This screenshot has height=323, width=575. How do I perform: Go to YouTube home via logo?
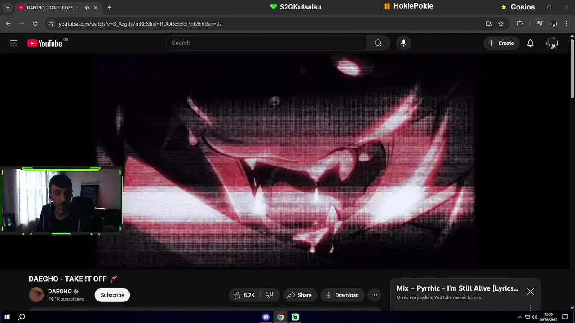[44, 43]
